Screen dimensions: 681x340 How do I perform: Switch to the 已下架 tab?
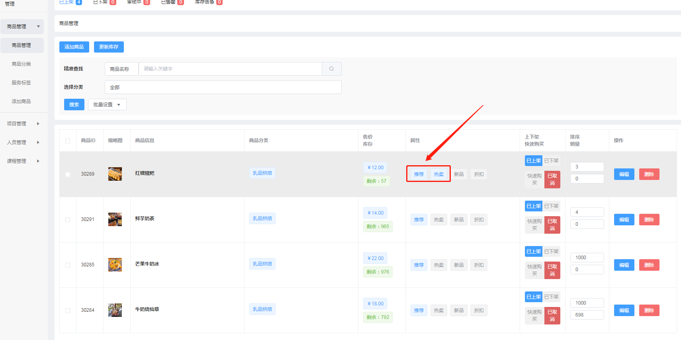coord(104,2)
